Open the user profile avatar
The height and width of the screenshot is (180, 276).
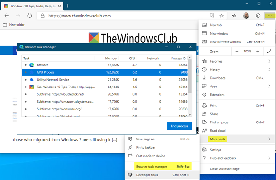tap(246, 16)
